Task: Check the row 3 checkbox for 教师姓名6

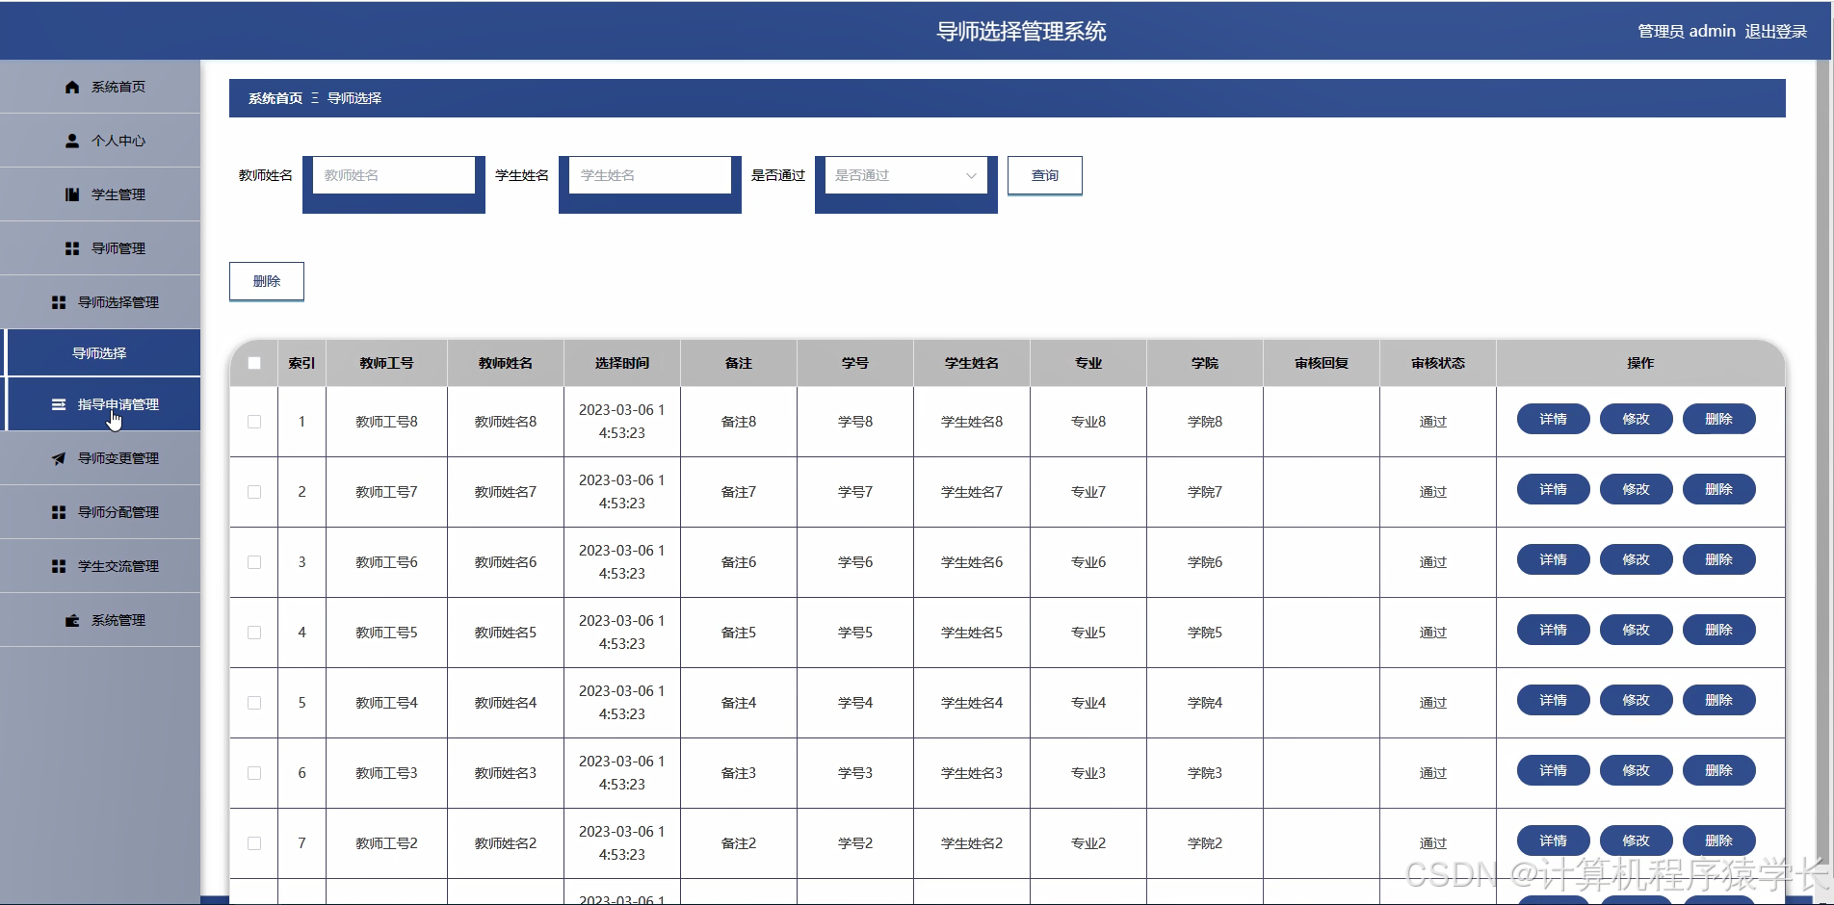Action: pos(254,562)
